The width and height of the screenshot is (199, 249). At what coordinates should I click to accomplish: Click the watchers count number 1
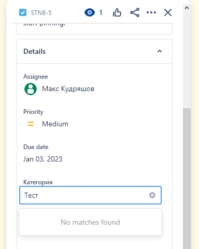tap(101, 12)
